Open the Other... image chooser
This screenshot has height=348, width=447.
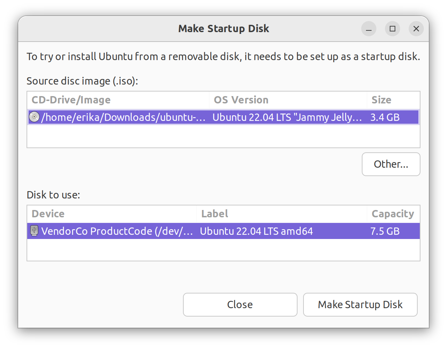click(391, 164)
